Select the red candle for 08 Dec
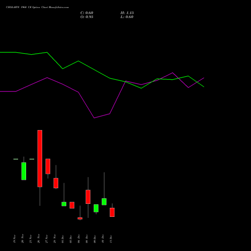 [88, 197]
